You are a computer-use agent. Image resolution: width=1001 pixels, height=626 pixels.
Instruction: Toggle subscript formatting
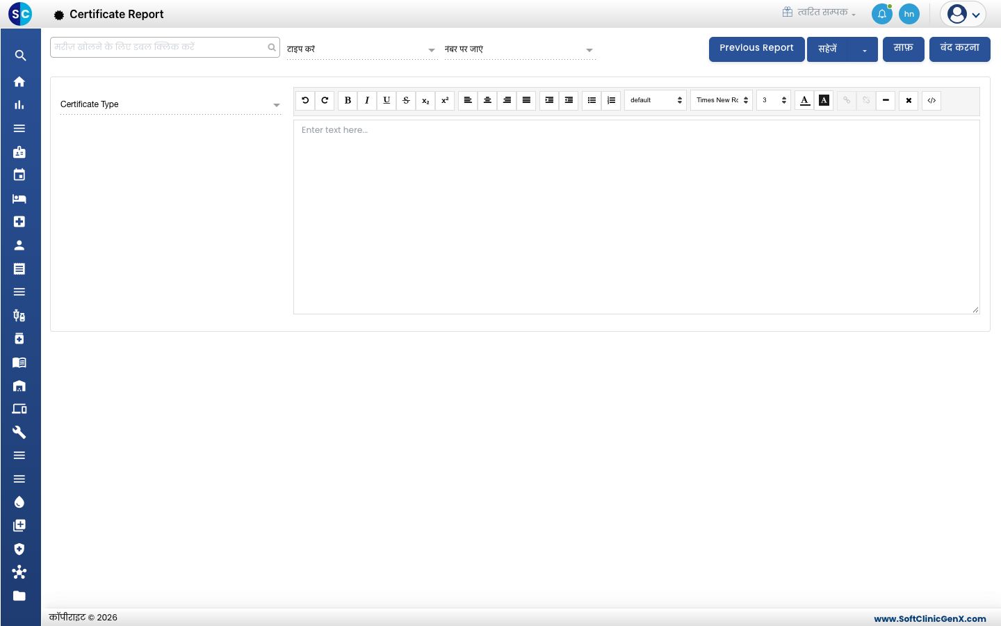(425, 100)
